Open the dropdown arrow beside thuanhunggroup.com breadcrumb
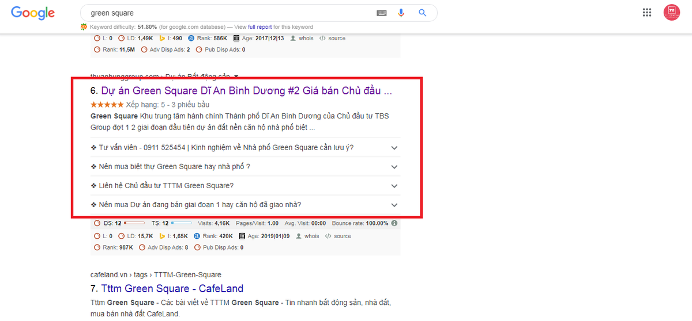692x321 pixels. click(x=236, y=76)
